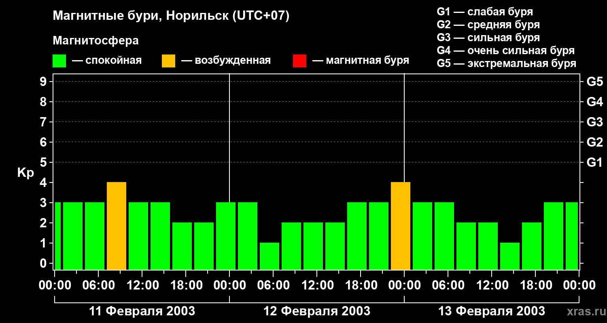Click the orange 'возбужденная' legend swatch
This screenshot has width=607, height=323.
168,61
